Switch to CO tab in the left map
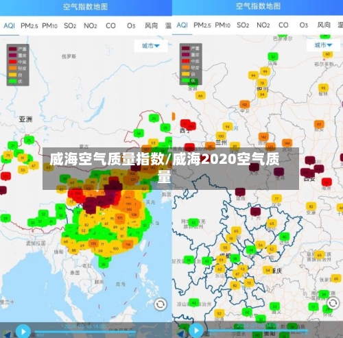 (x=110, y=25)
